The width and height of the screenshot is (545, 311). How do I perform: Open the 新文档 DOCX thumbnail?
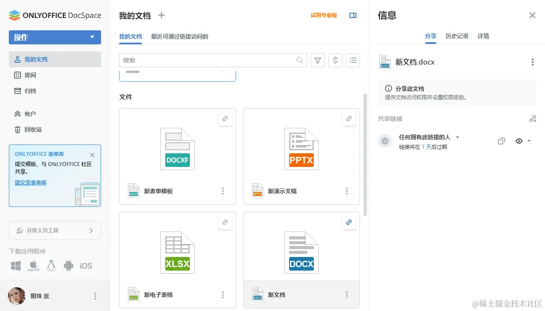click(x=302, y=253)
